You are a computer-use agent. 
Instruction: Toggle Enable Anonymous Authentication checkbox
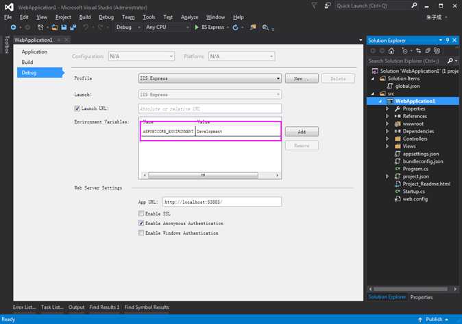click(141, 223)
